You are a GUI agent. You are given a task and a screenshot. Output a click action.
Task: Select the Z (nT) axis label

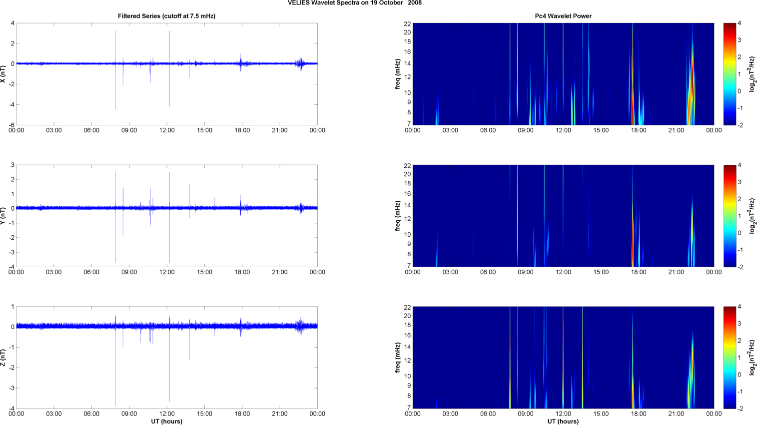pos(3,358)
